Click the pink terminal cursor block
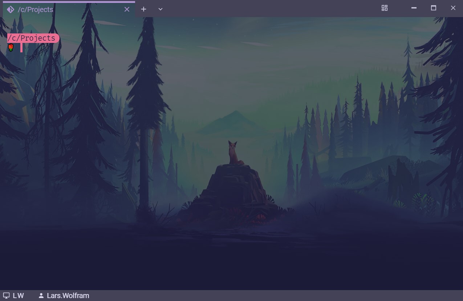 21,48
